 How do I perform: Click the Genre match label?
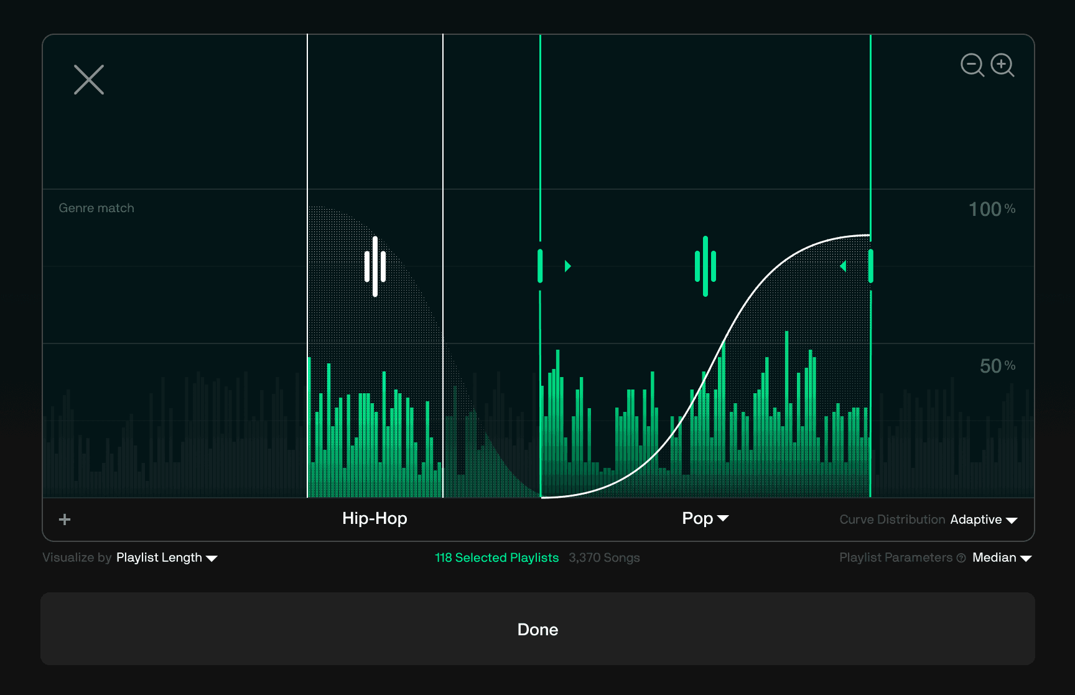(96, 208)
